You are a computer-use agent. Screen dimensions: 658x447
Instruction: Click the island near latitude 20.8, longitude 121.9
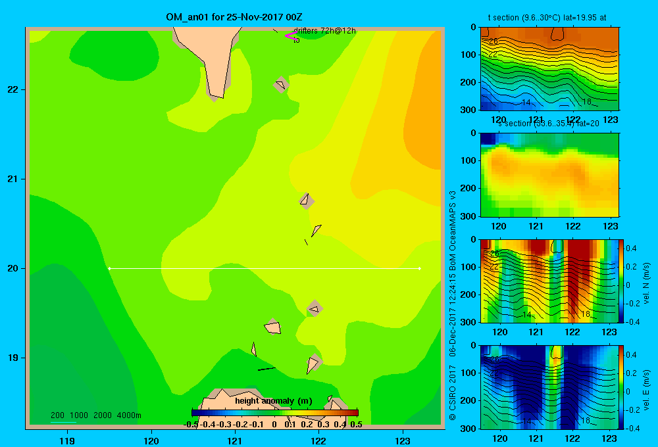pyautogui.click(x=307, y=201)
